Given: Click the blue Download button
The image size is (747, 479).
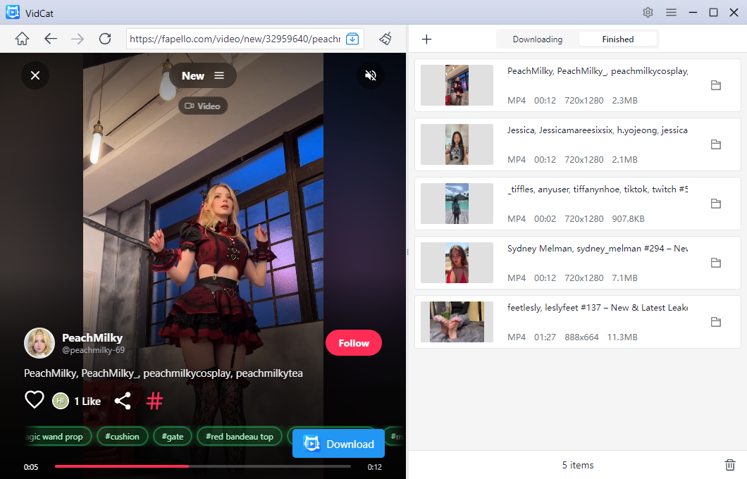Looking at the screenshot, I should 338,444.
